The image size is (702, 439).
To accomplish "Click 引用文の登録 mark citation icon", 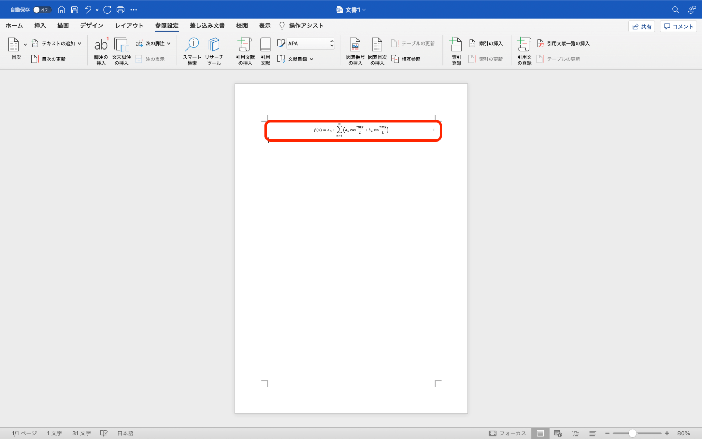I will coord(524,51).
